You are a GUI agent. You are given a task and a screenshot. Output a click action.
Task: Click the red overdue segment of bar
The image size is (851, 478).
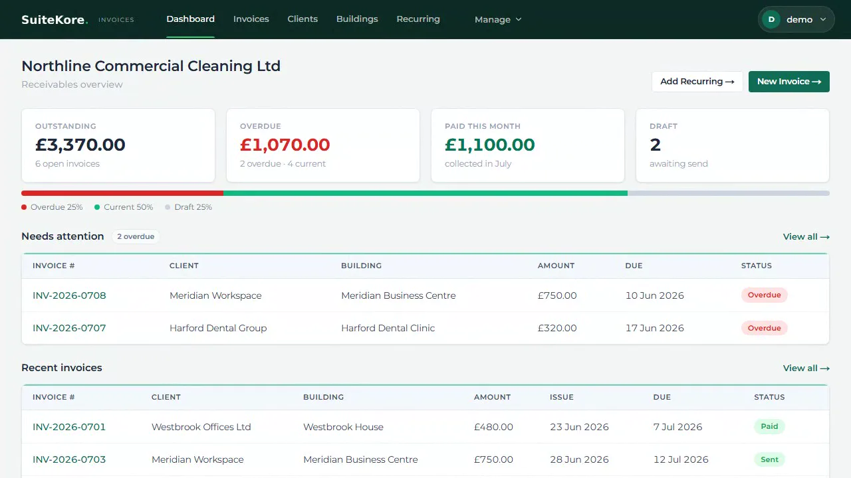coord(122,193)
